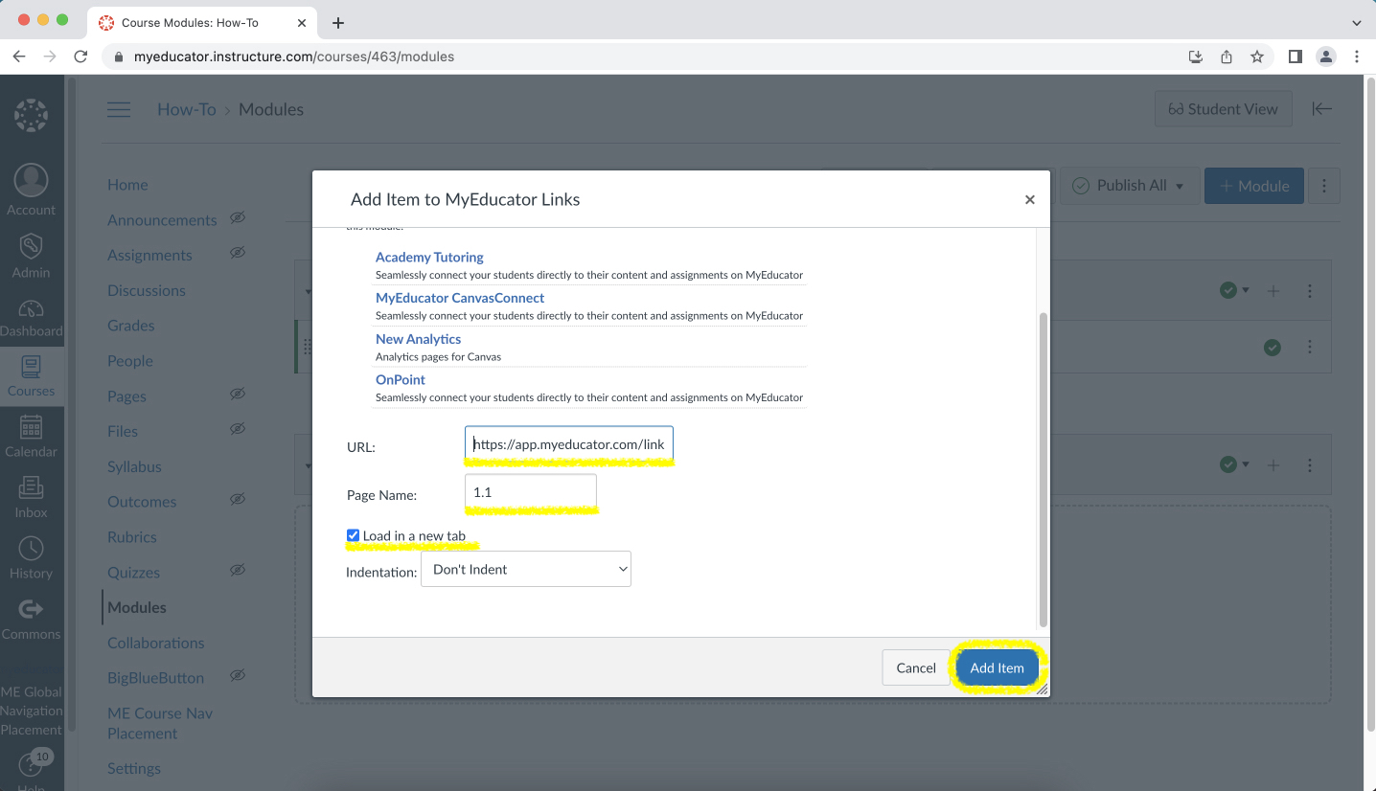
Task: Select the Course Modules browser tab
Action: 203,23
